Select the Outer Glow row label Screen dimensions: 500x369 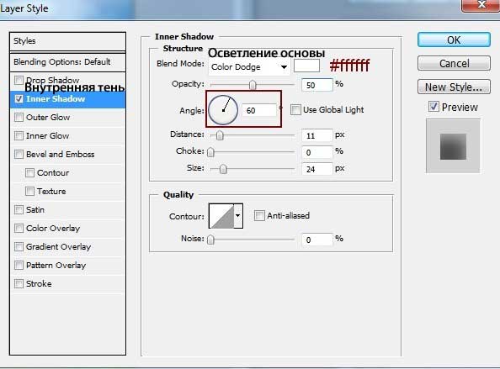[48, 117]
